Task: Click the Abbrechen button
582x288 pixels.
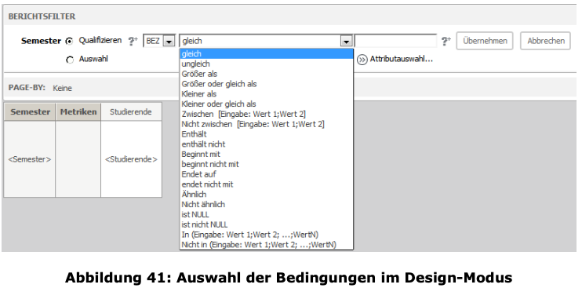Action: coord(545,41)
